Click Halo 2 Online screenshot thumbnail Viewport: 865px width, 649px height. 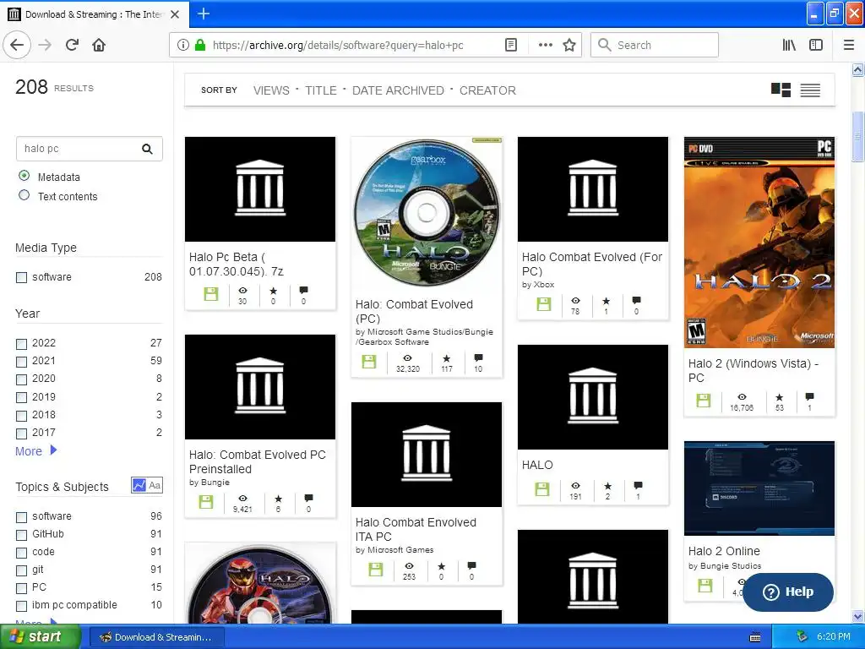pyautogui.click(x=759, y=488)
